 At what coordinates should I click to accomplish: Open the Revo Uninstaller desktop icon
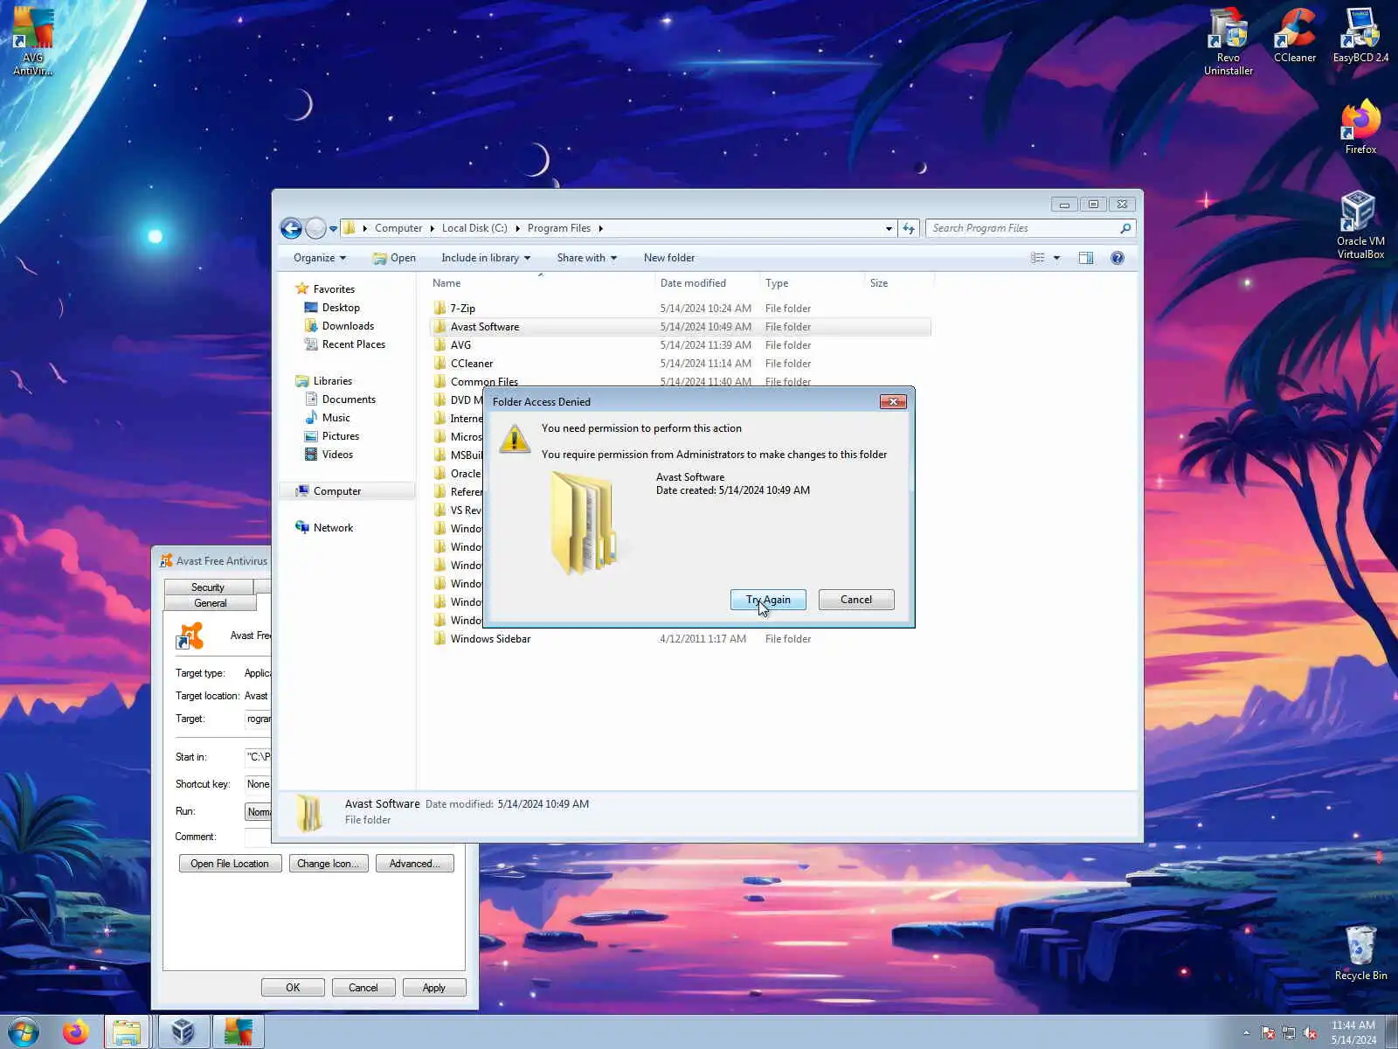1228,41
